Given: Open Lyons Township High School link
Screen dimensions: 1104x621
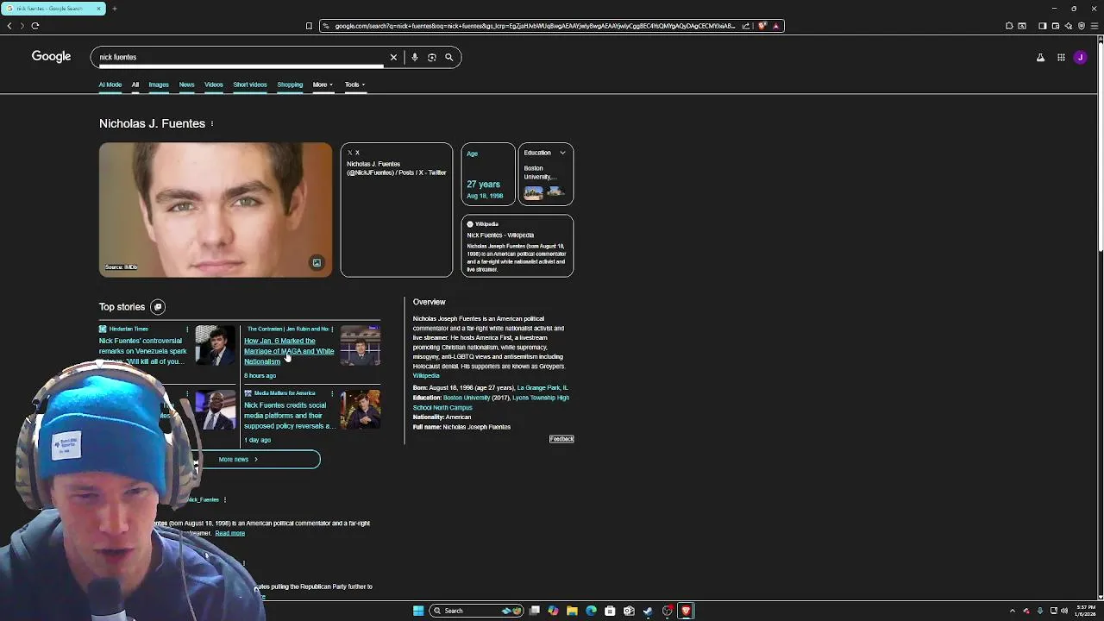Looking at the screenshot, I should click(x=491, y=403).
